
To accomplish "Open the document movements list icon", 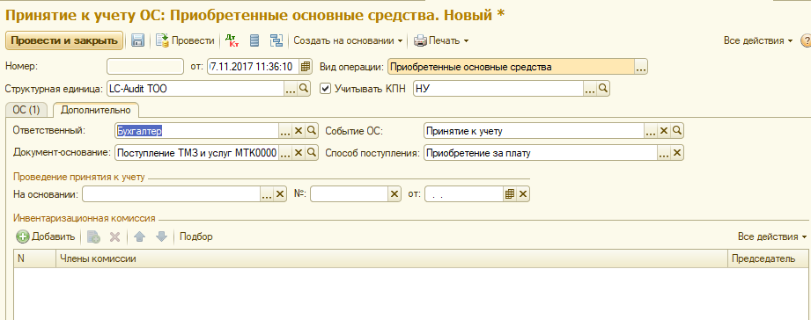I will point(254,40).
